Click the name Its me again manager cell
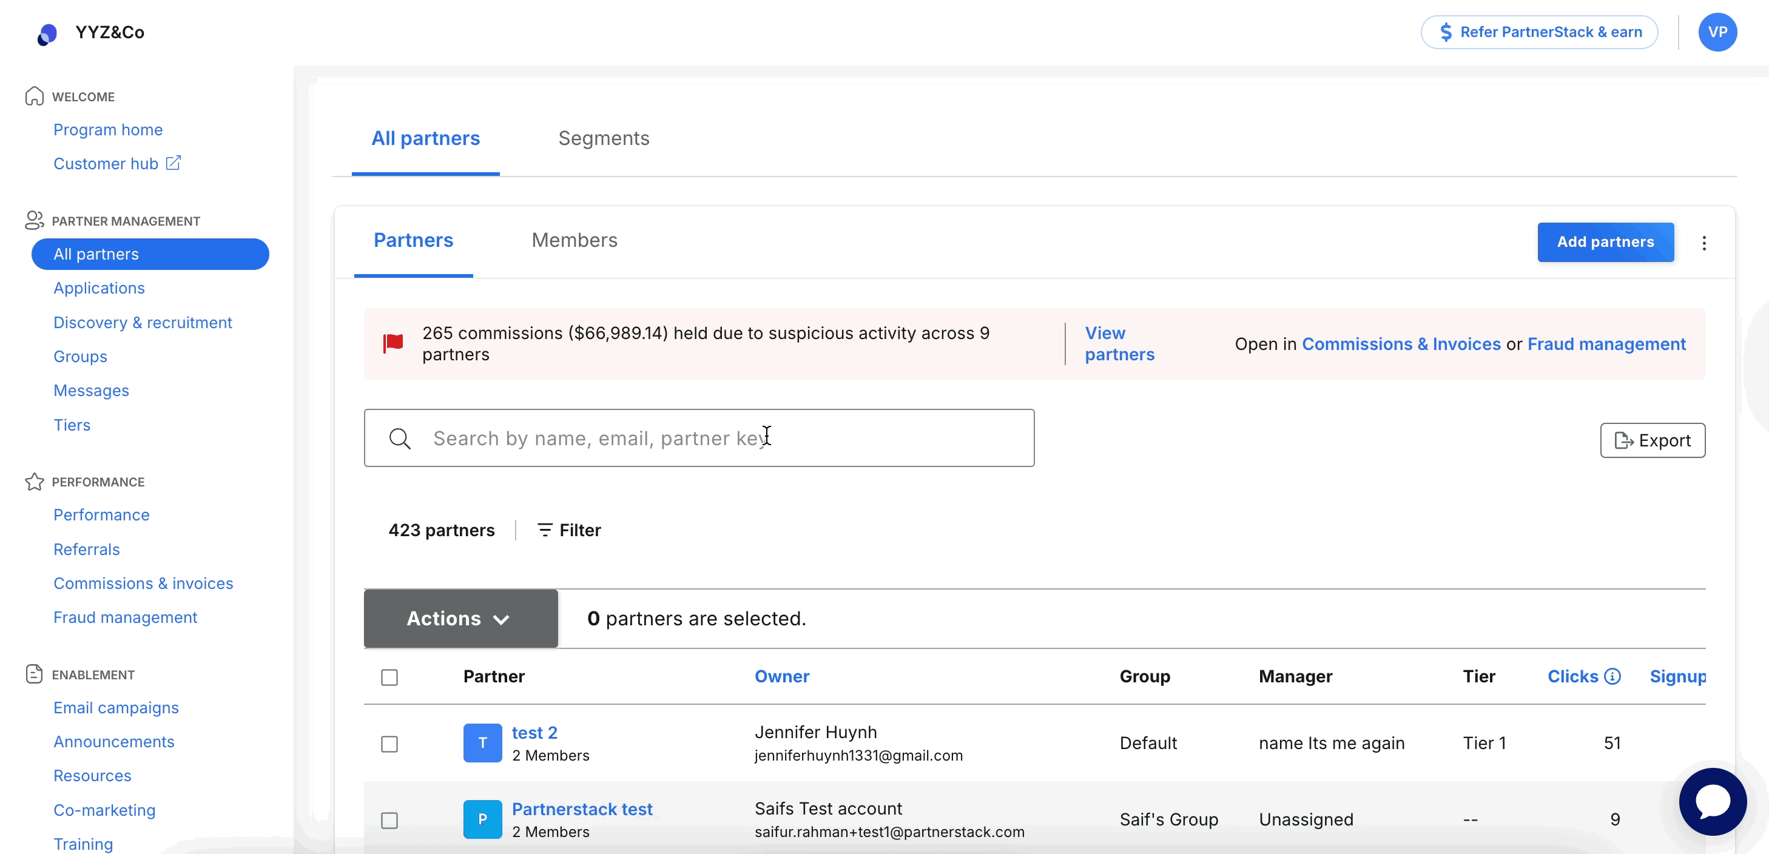The width and height of the screenshot is (1769, 854). pyautogui.click(x=1332, y=743)
